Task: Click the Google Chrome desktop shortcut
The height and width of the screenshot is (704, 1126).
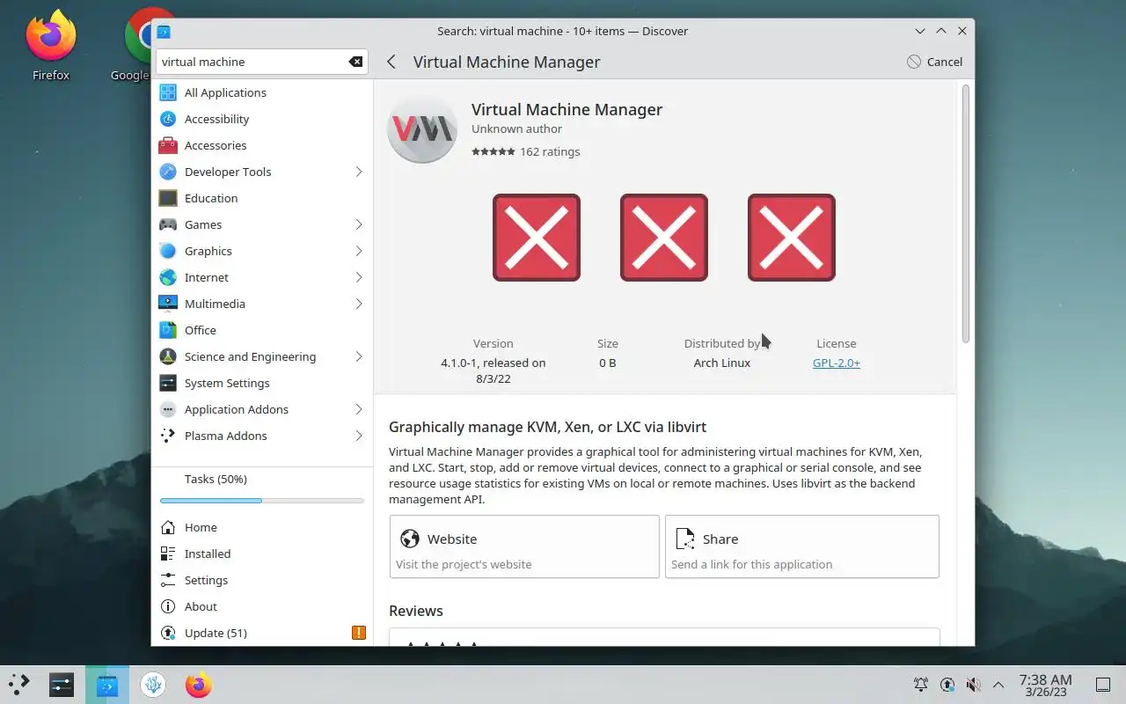Action: point(136,44)
